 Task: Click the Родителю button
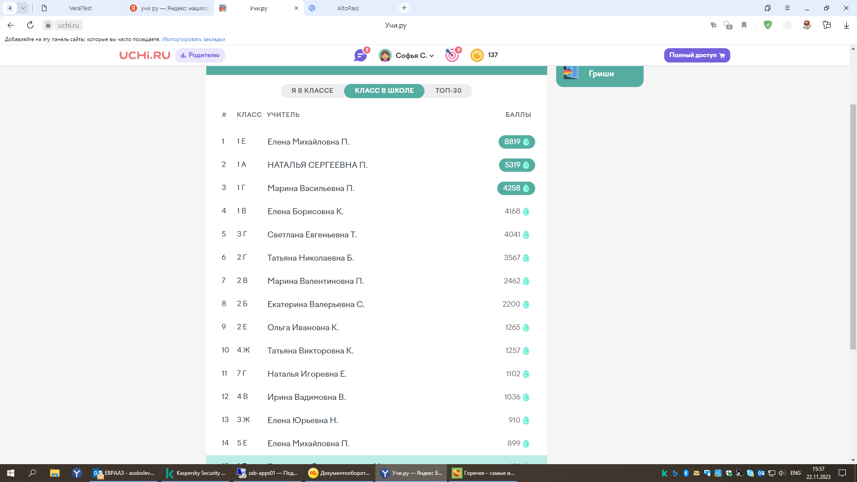coord(200,55)
